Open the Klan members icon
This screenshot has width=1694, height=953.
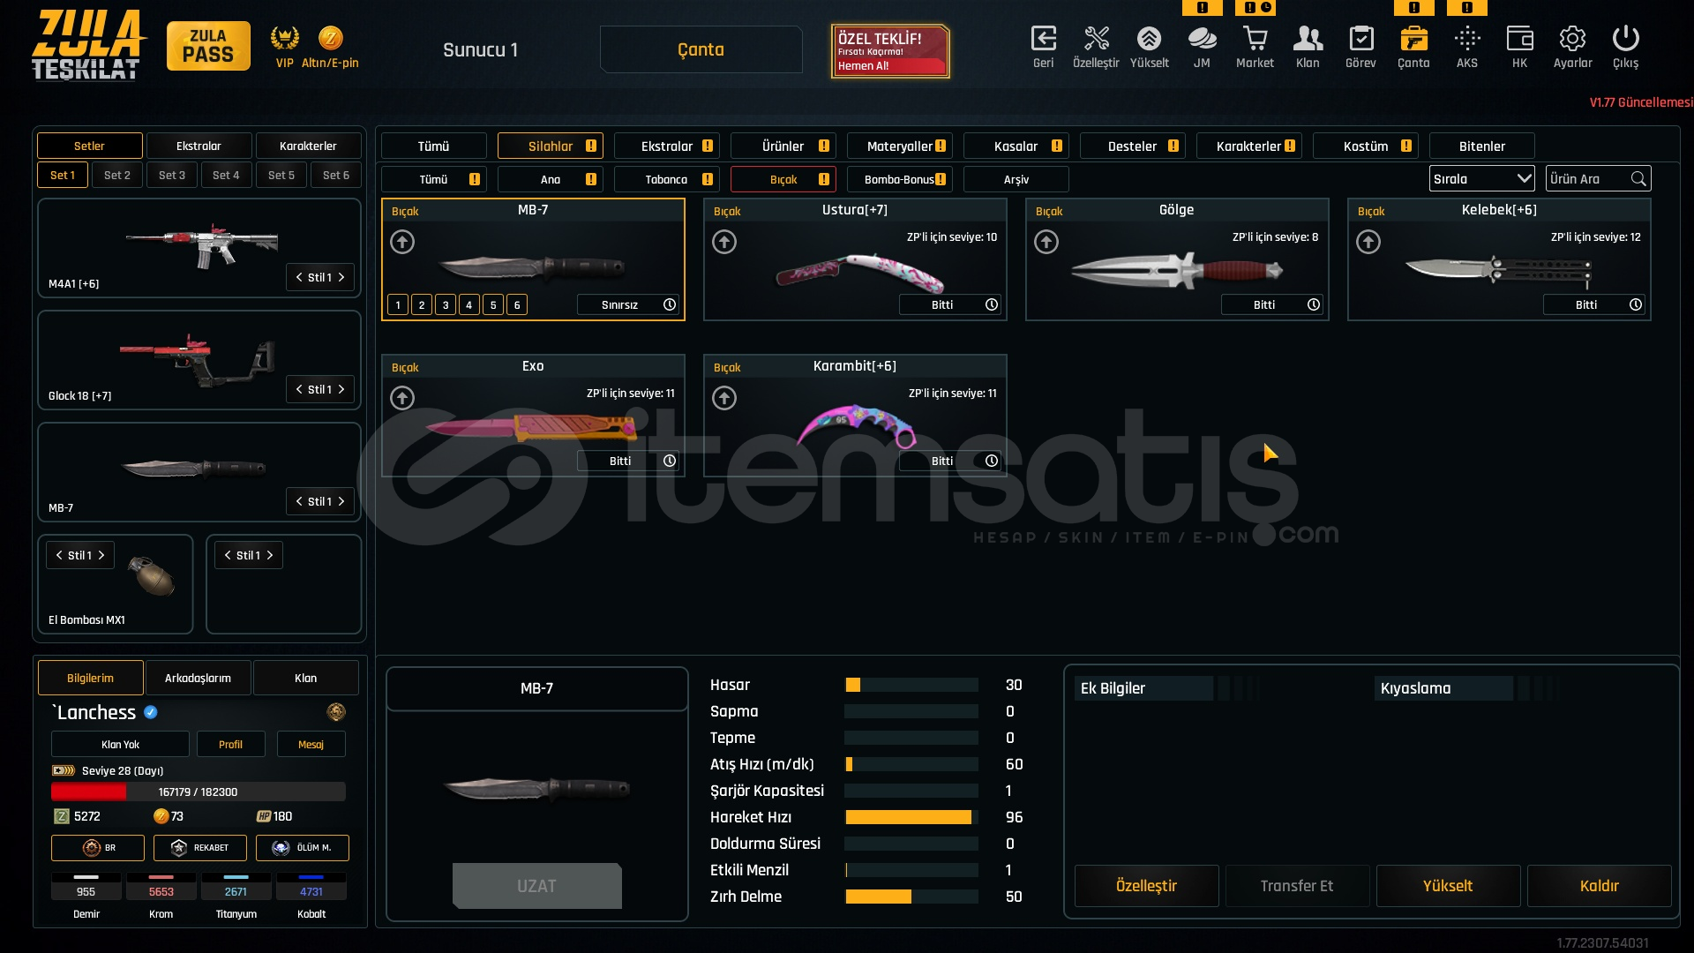[1308, 39]
